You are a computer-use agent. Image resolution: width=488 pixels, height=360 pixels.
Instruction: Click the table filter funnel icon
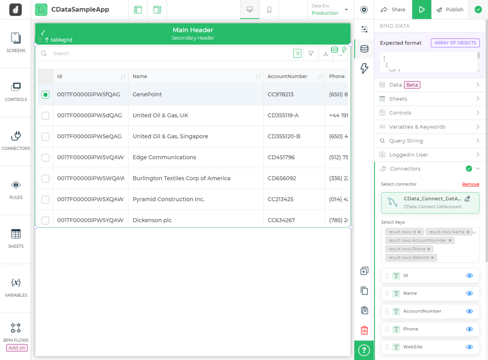click(311, 53)
